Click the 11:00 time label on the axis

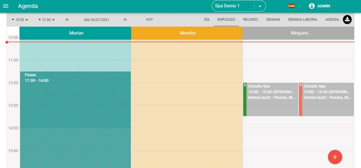pos(13,60)
